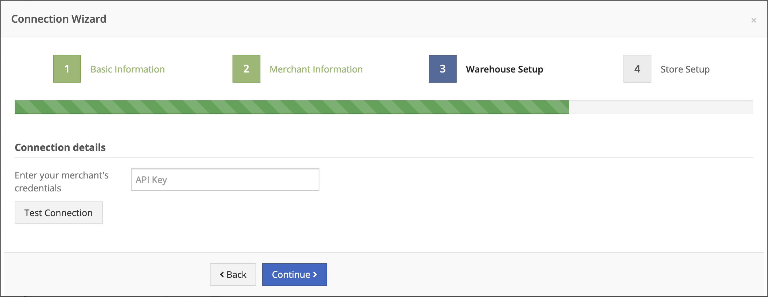Click the step 2 number badge
The height and width of the screenshot is (297, 768).
tap(246, 69)
